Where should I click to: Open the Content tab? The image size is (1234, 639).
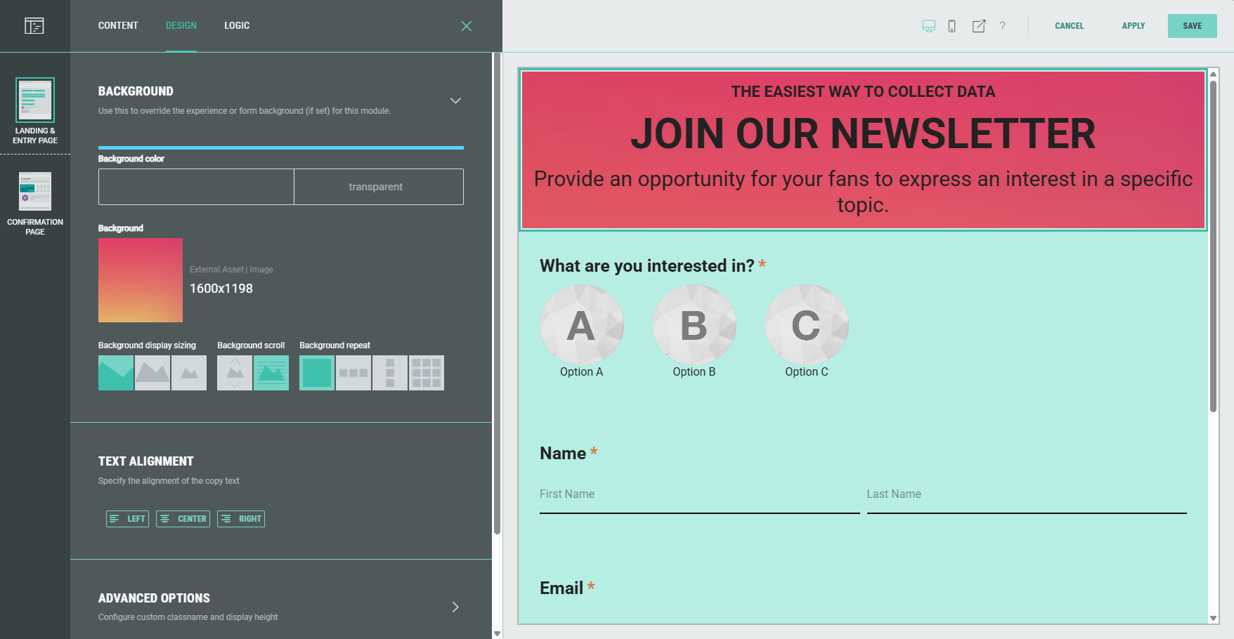(x=118, y=26)
